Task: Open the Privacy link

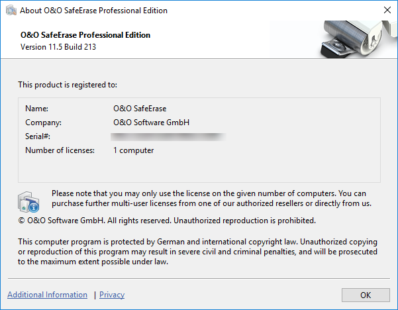Action: pyautogui.click(x=112, y=295)
